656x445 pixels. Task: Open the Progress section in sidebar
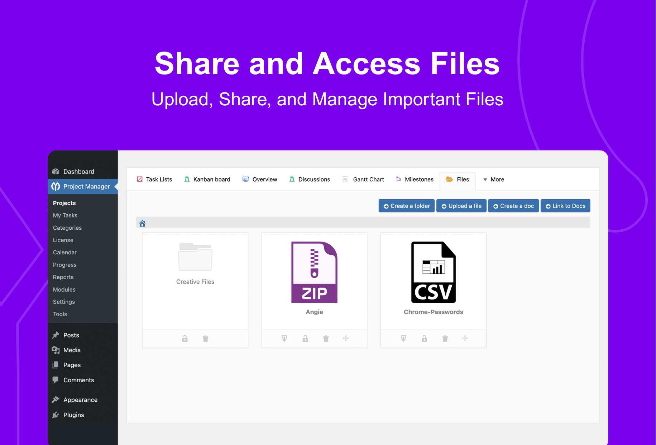pyautogui.click(x=64, y=264)
